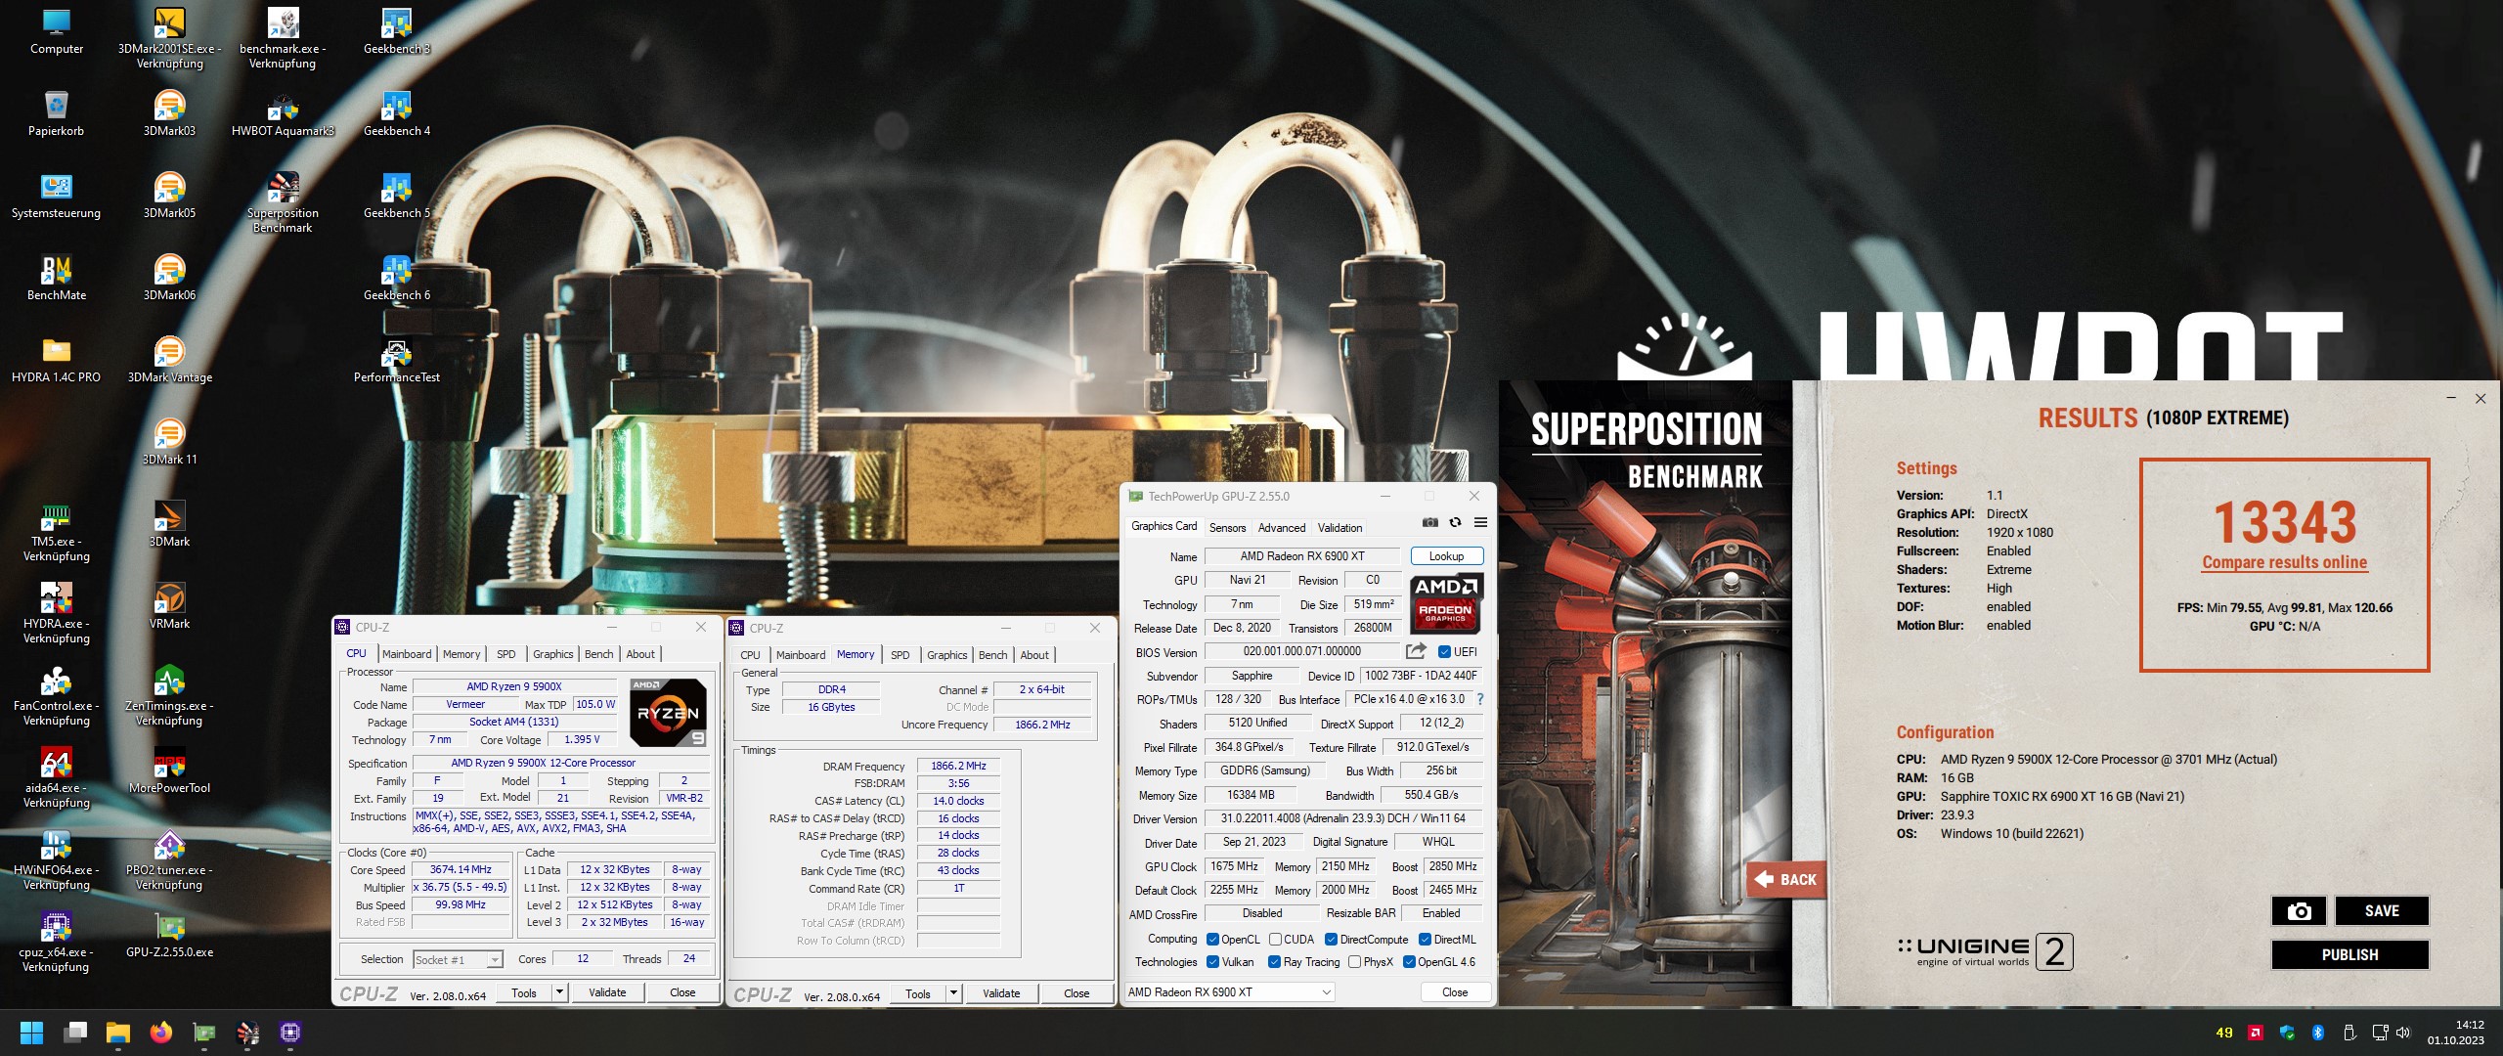
Task: Open the Validation tab in GPU-Z
Action: point(1339,527)
